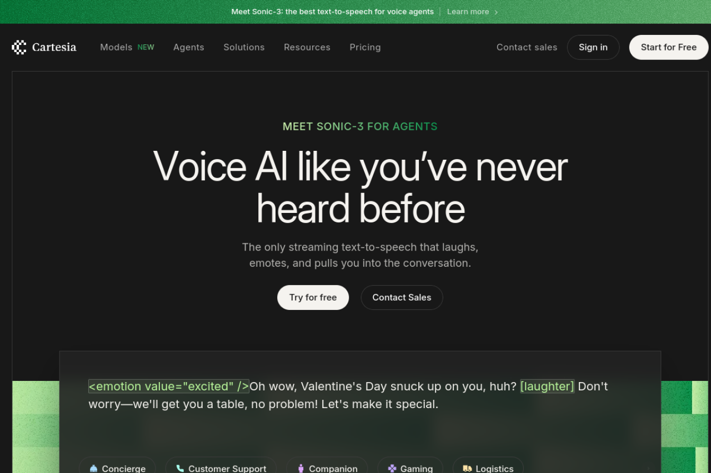
Task: Click Start for Free button
Action: [668, 47]
